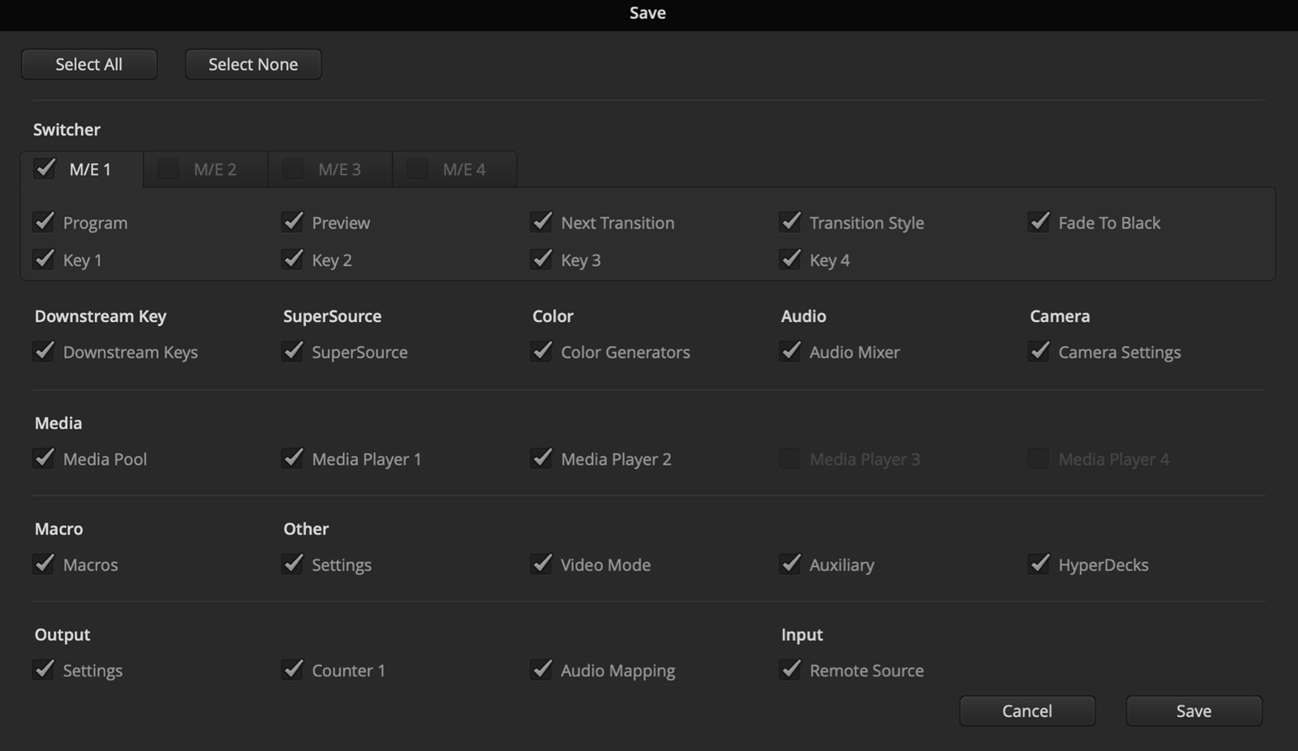Toggle Fade To Black selection

coord(1039,221)
